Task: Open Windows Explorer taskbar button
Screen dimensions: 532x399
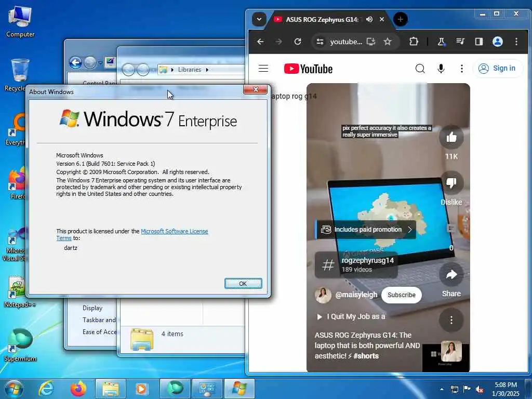Action: (x=111, y=389)
